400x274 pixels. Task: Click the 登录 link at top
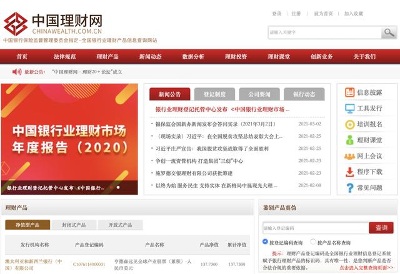pyautogui.click(x=277, y=14)
